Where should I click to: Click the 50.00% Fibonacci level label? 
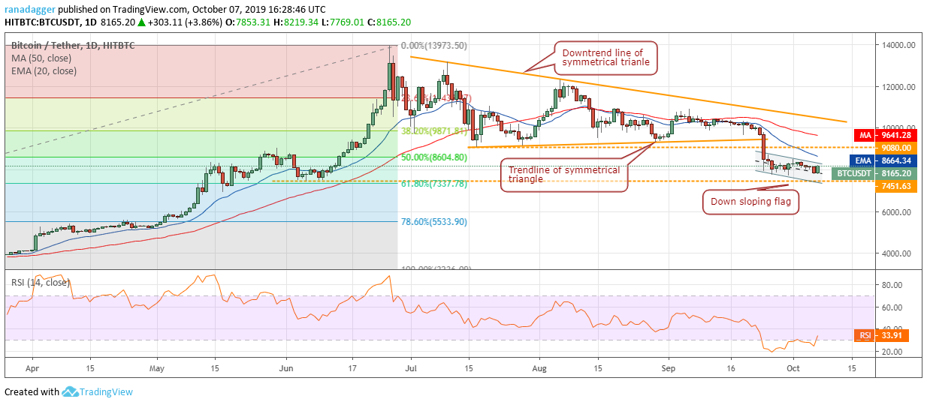coord(434,157)
